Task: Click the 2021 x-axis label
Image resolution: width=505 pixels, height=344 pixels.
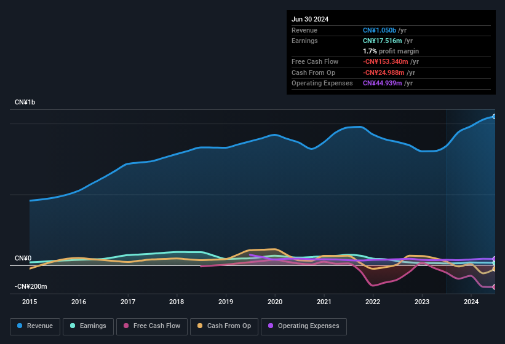Action: [x=324, y=302]
